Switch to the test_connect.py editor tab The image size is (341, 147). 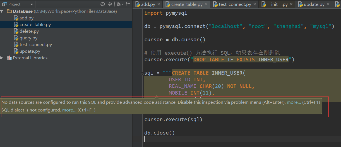(x=235, y=4)
